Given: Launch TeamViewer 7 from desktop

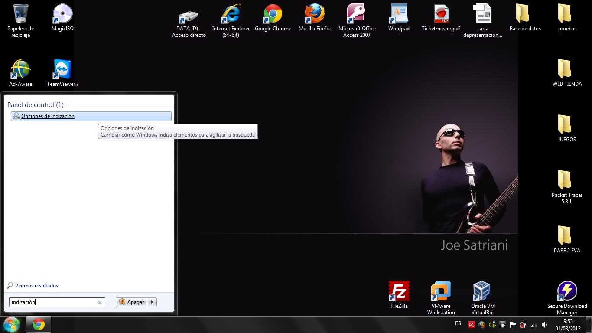Looking at the screenshot, I should 62,70.
